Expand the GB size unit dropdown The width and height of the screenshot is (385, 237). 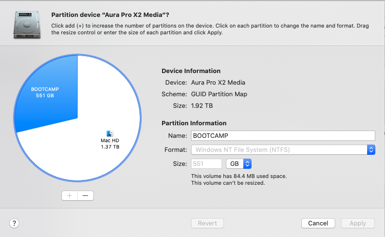[x=241, y=164]
